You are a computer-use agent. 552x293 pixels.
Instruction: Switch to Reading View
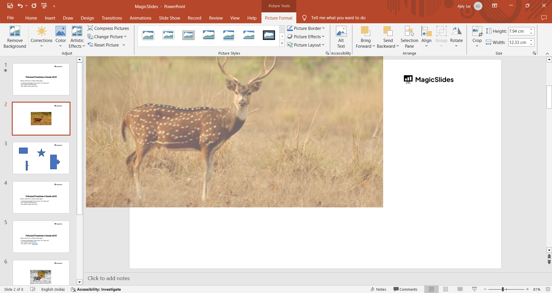pos(460,289)
